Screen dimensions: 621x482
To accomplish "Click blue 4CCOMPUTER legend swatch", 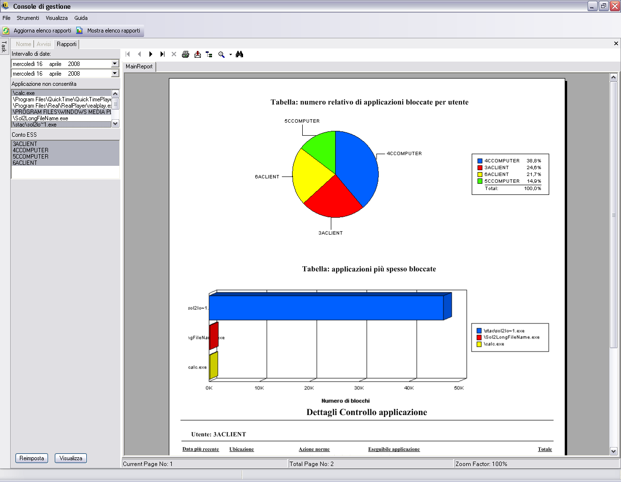I will coord(480,161).
